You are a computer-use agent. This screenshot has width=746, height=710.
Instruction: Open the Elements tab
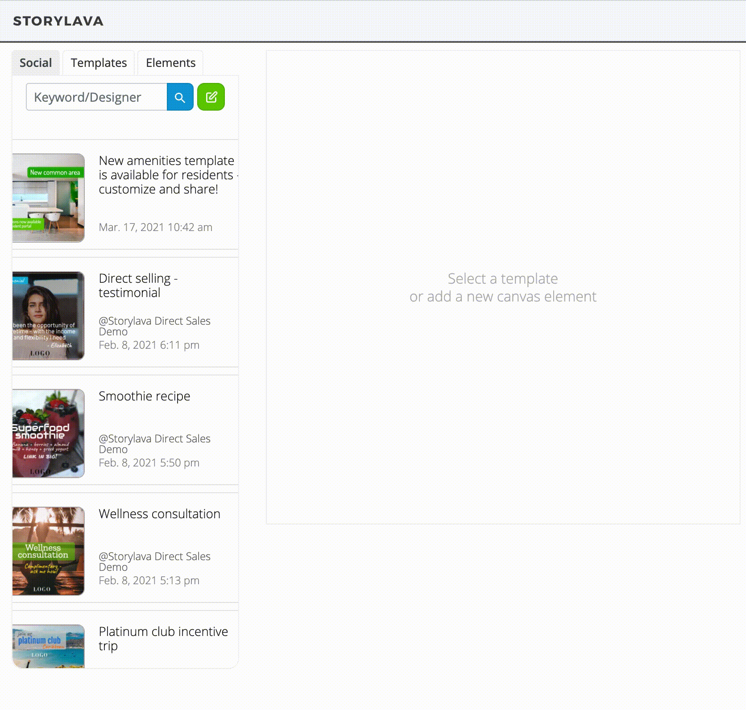(170, 63)
